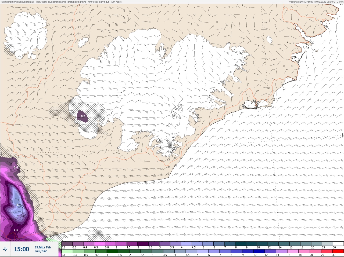This screenshot has width=344, height=257.
Task: Click the '19.feb./ Feb' date text
Action: point(43,247)
